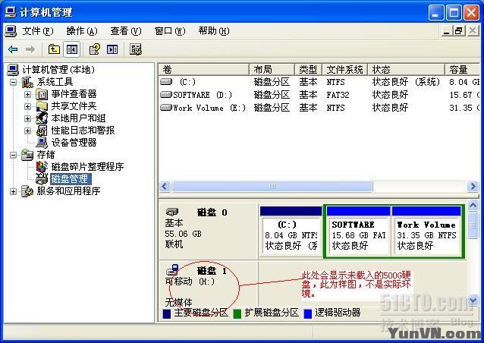Open the 窗口(W) menu
Viewport: 484px width, 343px height.
170,31
